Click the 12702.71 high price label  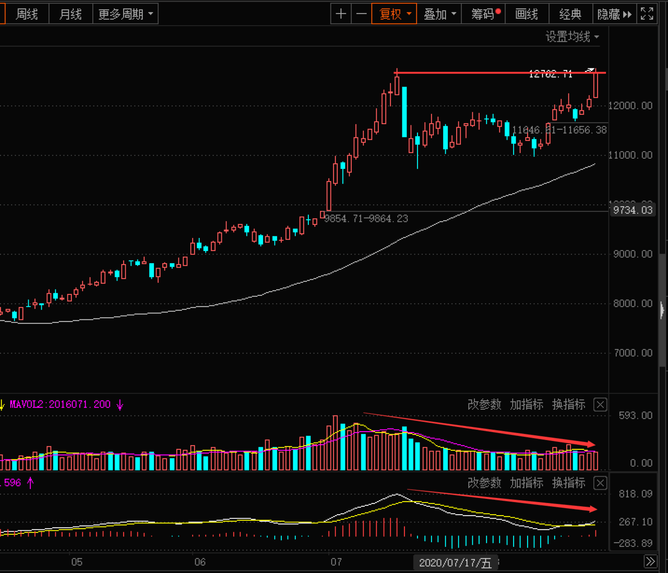pyautogui.click(x=551, y=74)
